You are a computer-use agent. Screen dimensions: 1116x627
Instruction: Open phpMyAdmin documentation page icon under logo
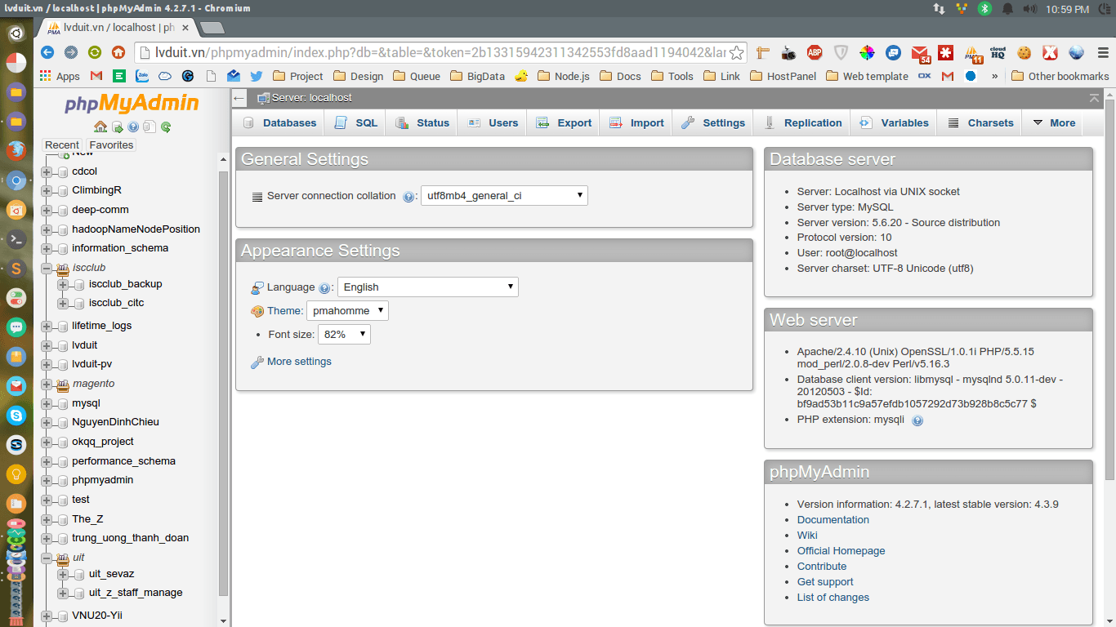tap(150, 127)
